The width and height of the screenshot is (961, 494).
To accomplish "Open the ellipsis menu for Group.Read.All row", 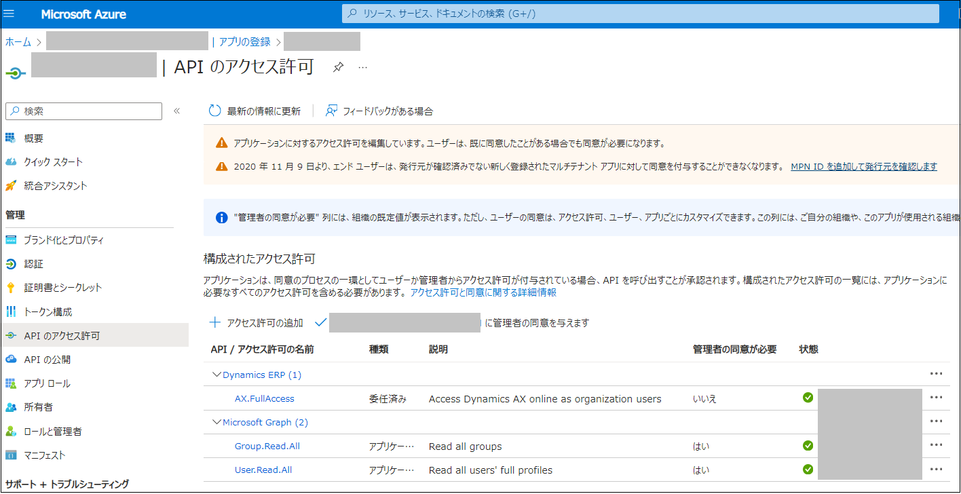I will (x=937, y=445).
